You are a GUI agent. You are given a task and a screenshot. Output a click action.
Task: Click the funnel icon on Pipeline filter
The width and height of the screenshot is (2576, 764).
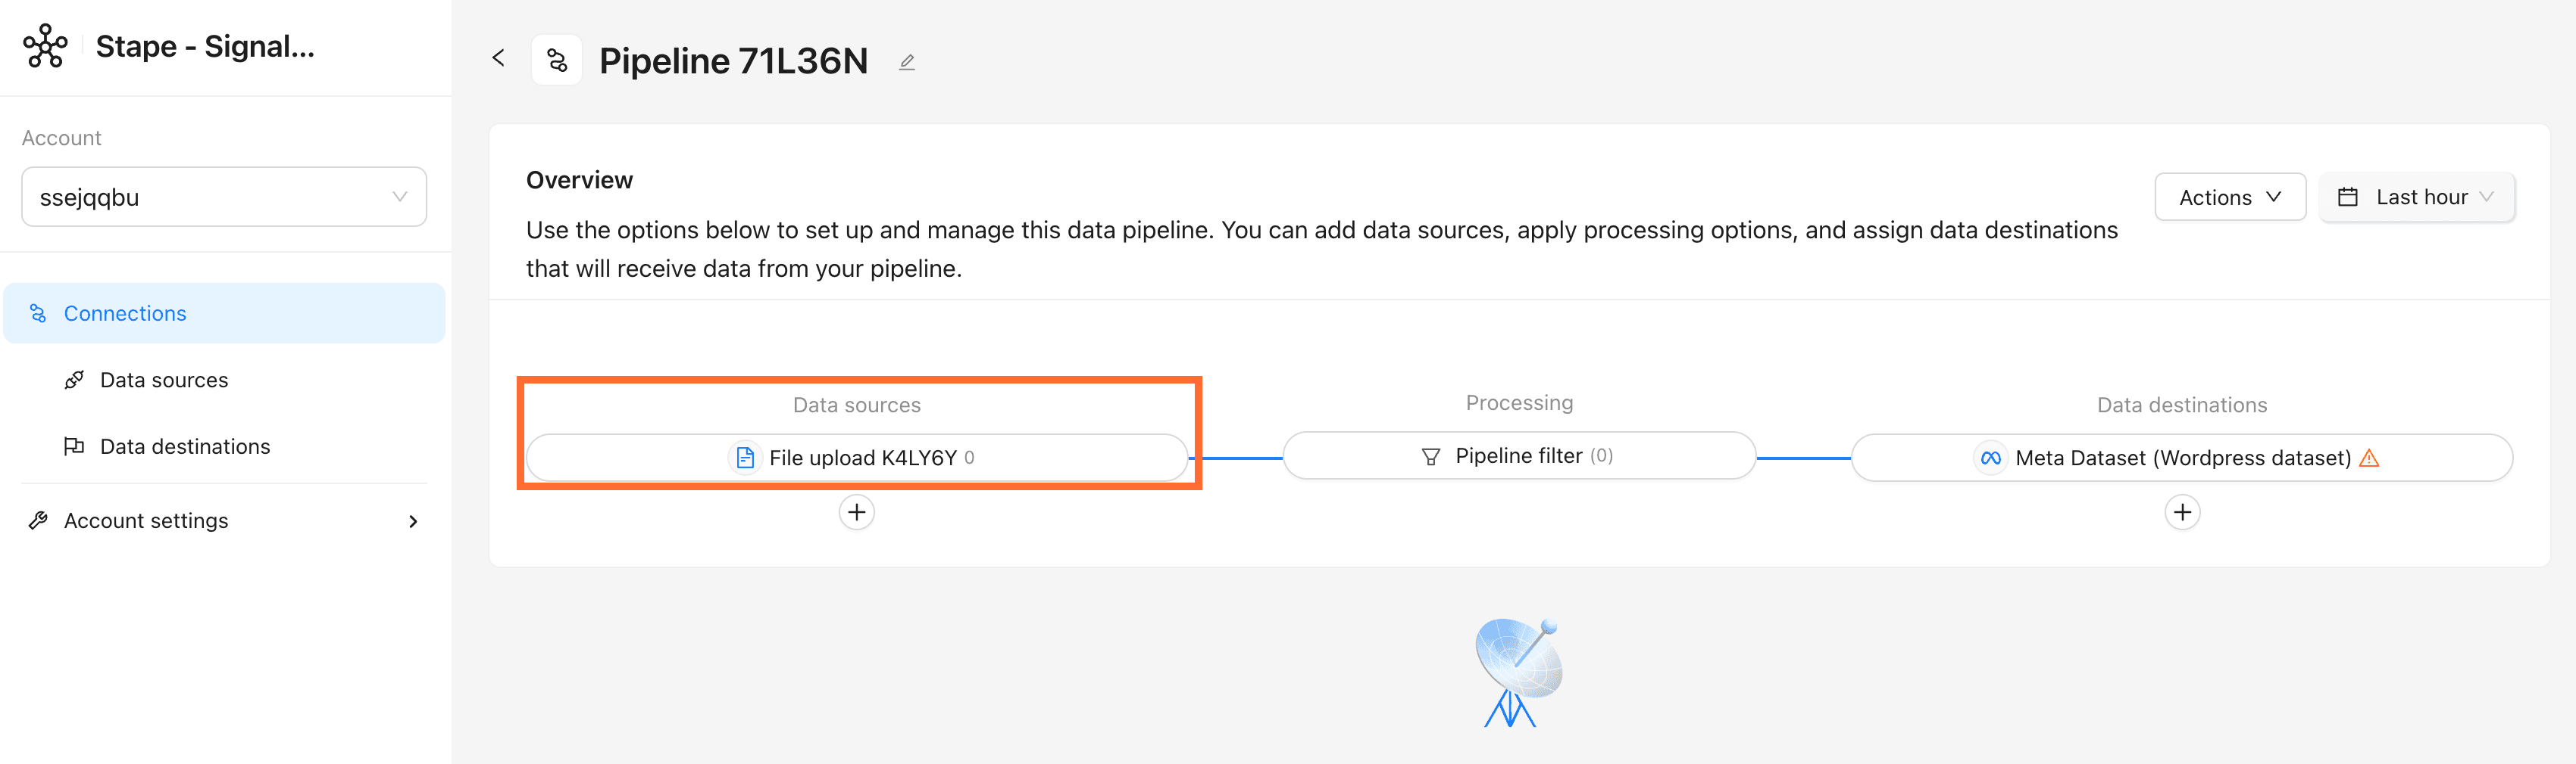(x=1431, y=456)
